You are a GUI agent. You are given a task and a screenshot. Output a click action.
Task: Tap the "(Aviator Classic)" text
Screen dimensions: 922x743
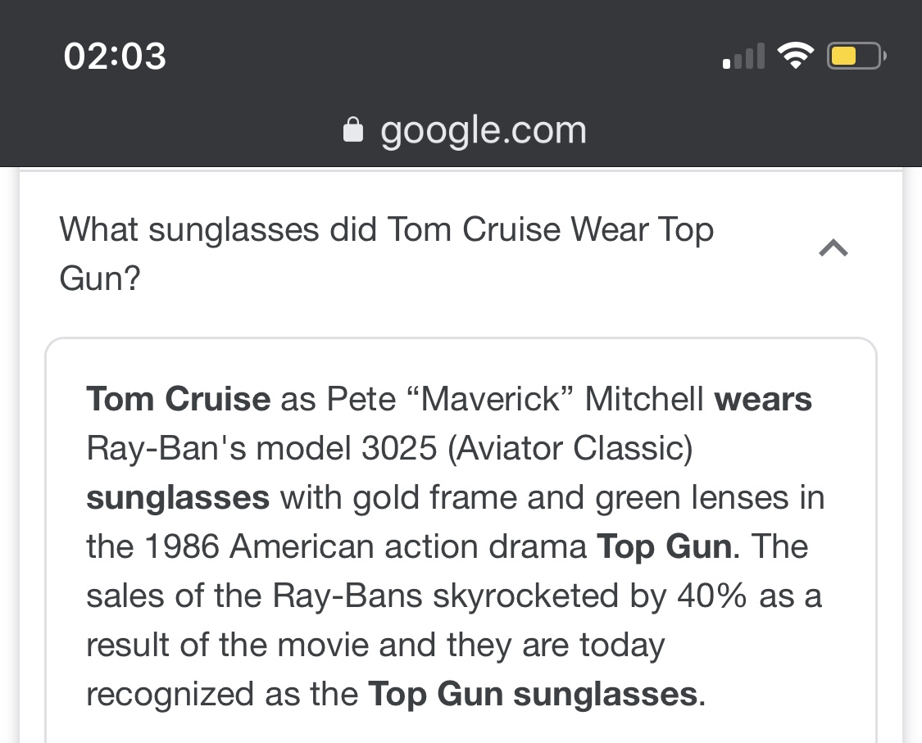click(x=570, y=449)
